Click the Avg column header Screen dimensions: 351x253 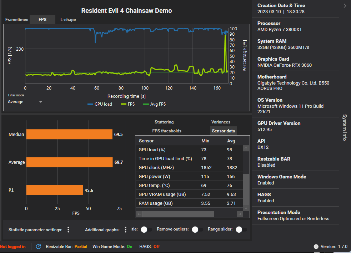(231, 141)
